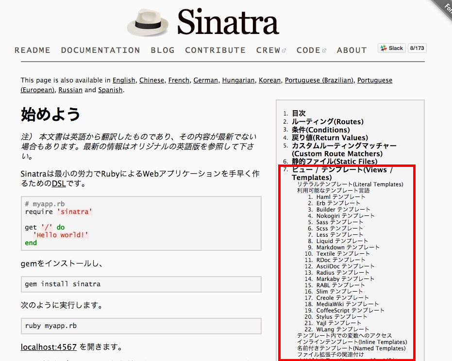Jump to 目次 in table of contents
The height and width of the screenshot is (361, 452).
[299, 113]
